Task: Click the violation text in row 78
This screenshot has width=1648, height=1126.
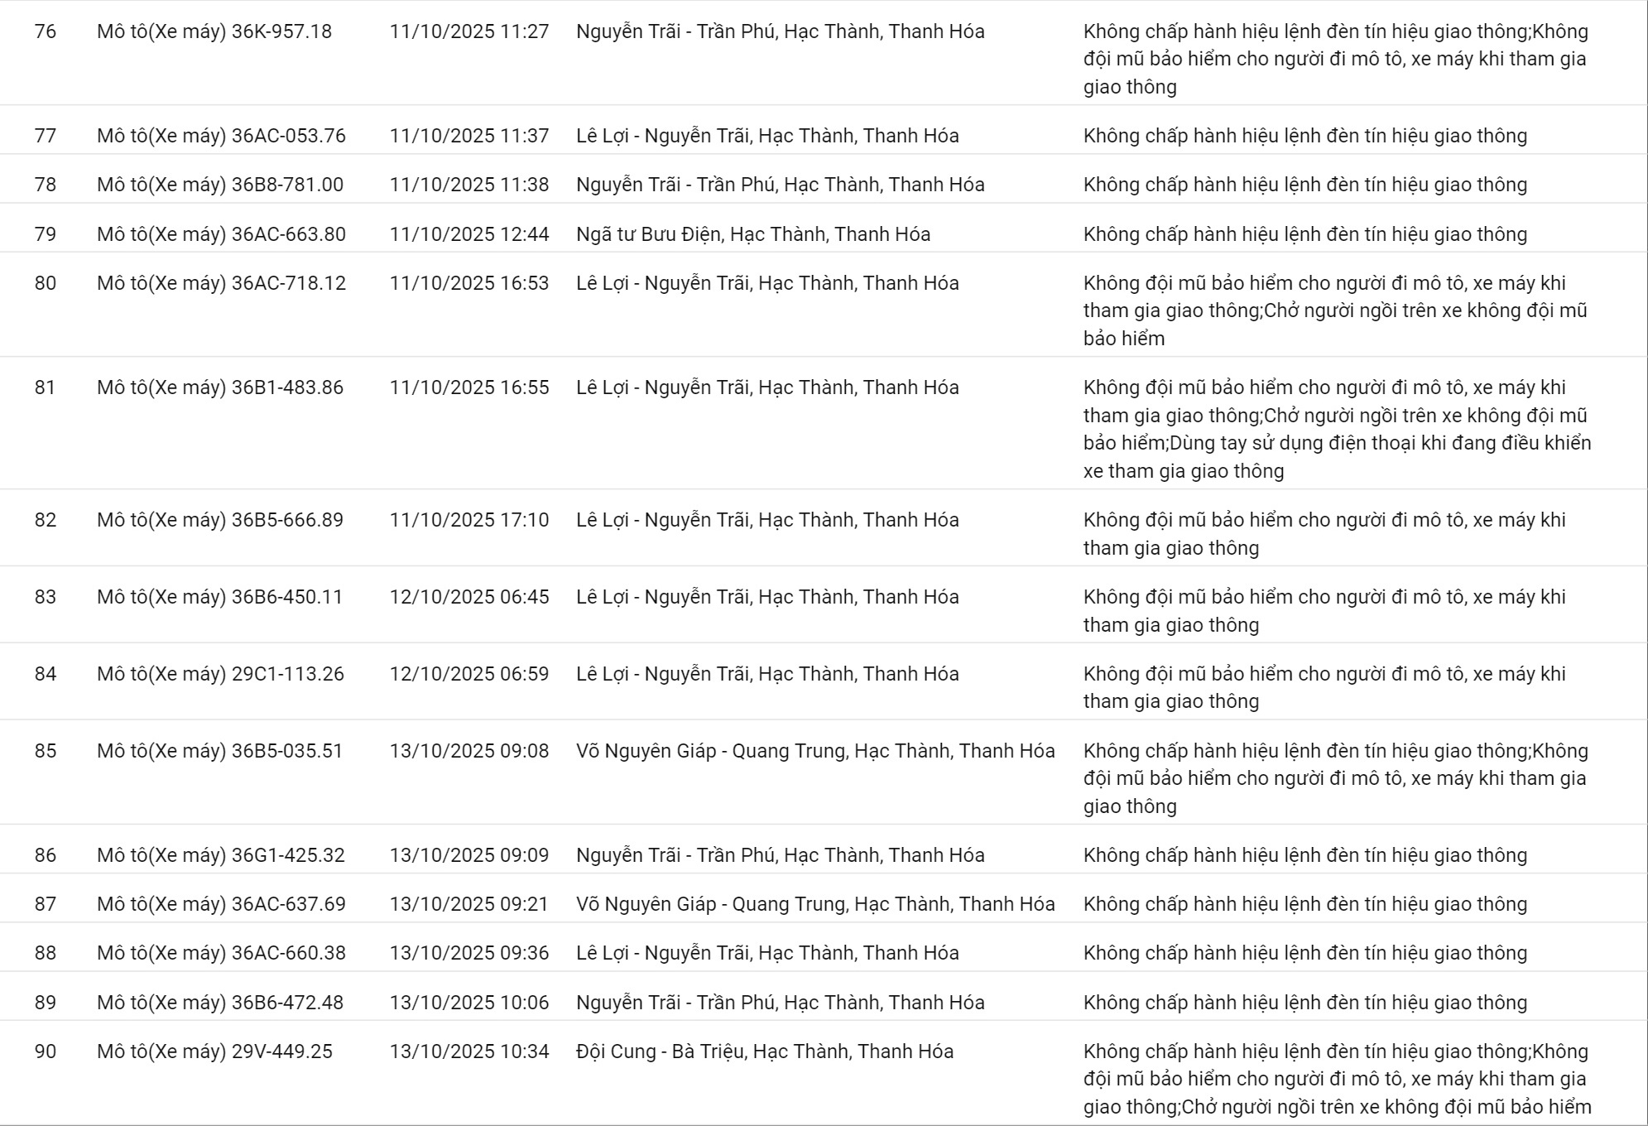Action: (1305, 185)
